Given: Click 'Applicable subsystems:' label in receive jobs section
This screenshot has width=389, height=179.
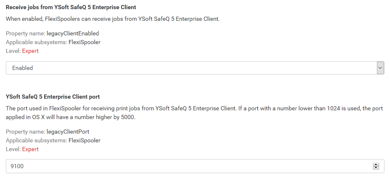Looking at the screenshot, I should pyautogui.click(x=36, y=42).
